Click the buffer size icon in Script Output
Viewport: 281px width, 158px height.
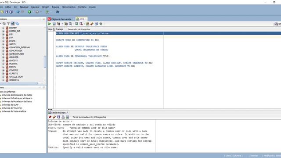pos(67,117)
